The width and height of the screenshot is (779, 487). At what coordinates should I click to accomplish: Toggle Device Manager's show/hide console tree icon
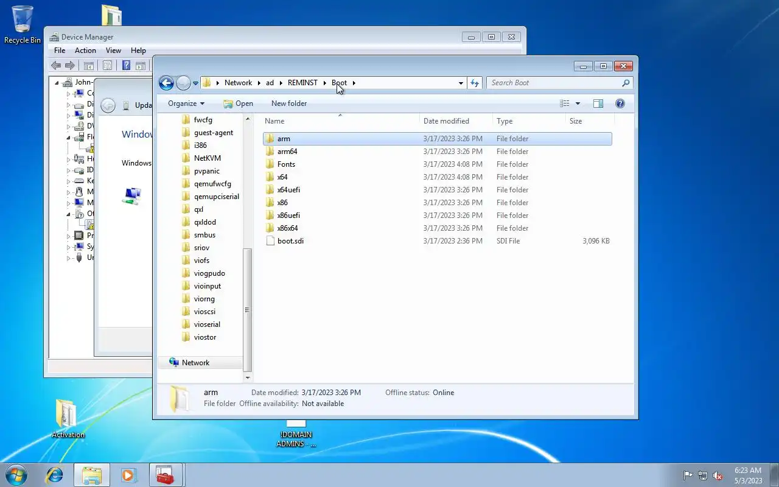[89, 65]
